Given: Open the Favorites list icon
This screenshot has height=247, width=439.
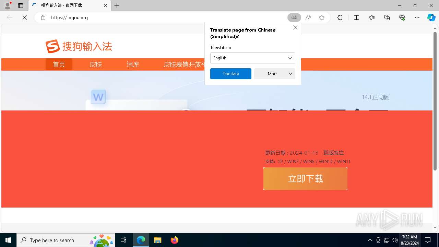Looking at the screenshot, I should (x=372, y=17).
